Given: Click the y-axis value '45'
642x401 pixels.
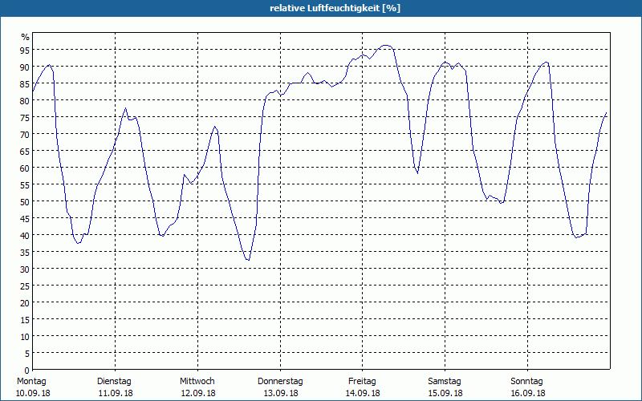Looking at the screenshot, I should coord(25,218).
